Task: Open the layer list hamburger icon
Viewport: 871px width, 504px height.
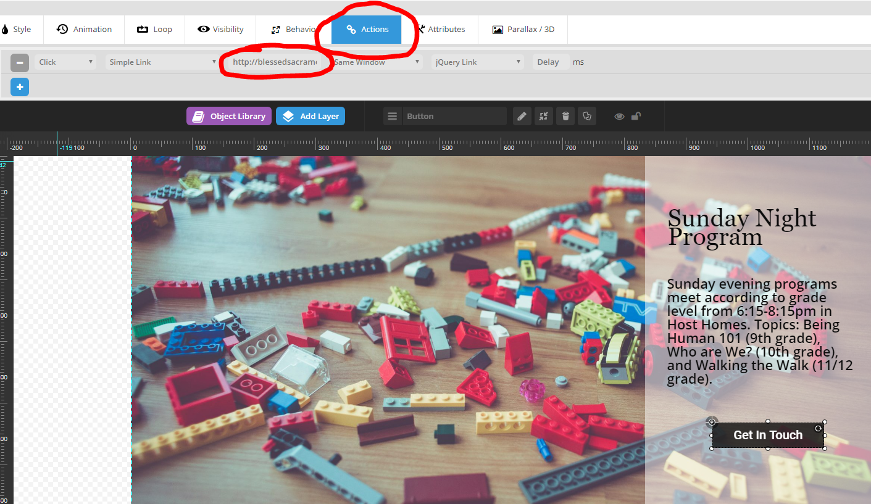Action: [392, 116]
